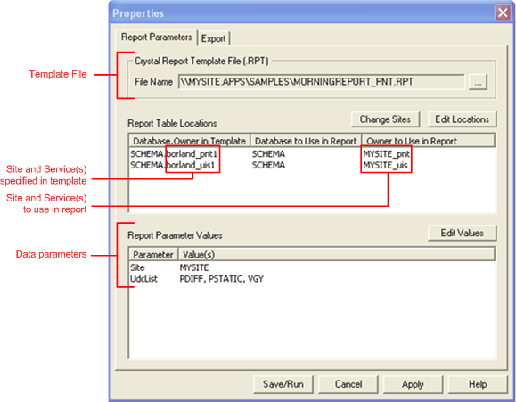Click the PDIFF, PSTATIC, VGY value
This screenshot has height=402, width=516.
click(222, 279)
